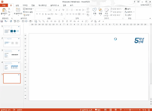The width and height of the screenshot is (152, 111).
Task: Click the Save icon in quick access toolbar
Action: coord(2,21)
